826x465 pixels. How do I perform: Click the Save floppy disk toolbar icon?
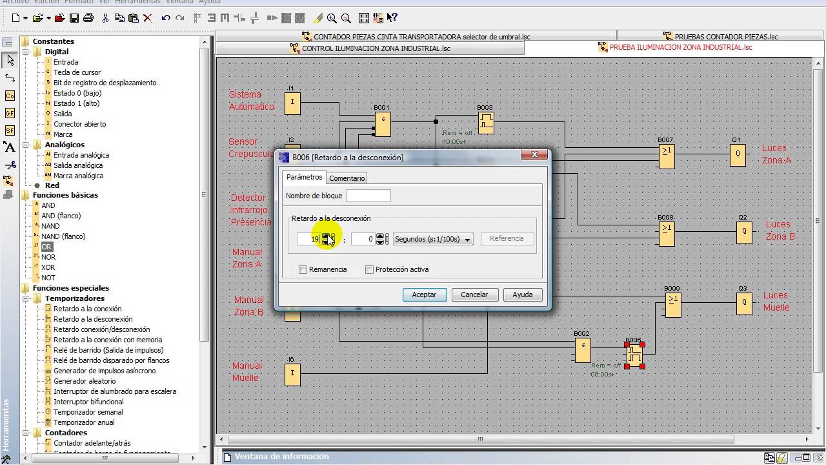pos(74,18)
